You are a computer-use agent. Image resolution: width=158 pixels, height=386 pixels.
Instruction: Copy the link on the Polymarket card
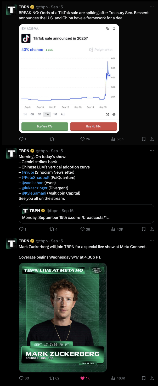pyautogui.click(x=107, y=29)
